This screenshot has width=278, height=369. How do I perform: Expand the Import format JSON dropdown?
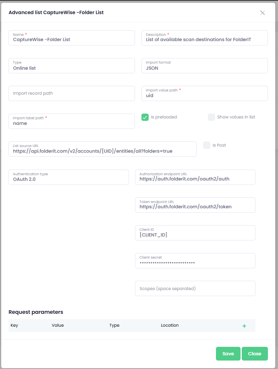coord(204,66)
